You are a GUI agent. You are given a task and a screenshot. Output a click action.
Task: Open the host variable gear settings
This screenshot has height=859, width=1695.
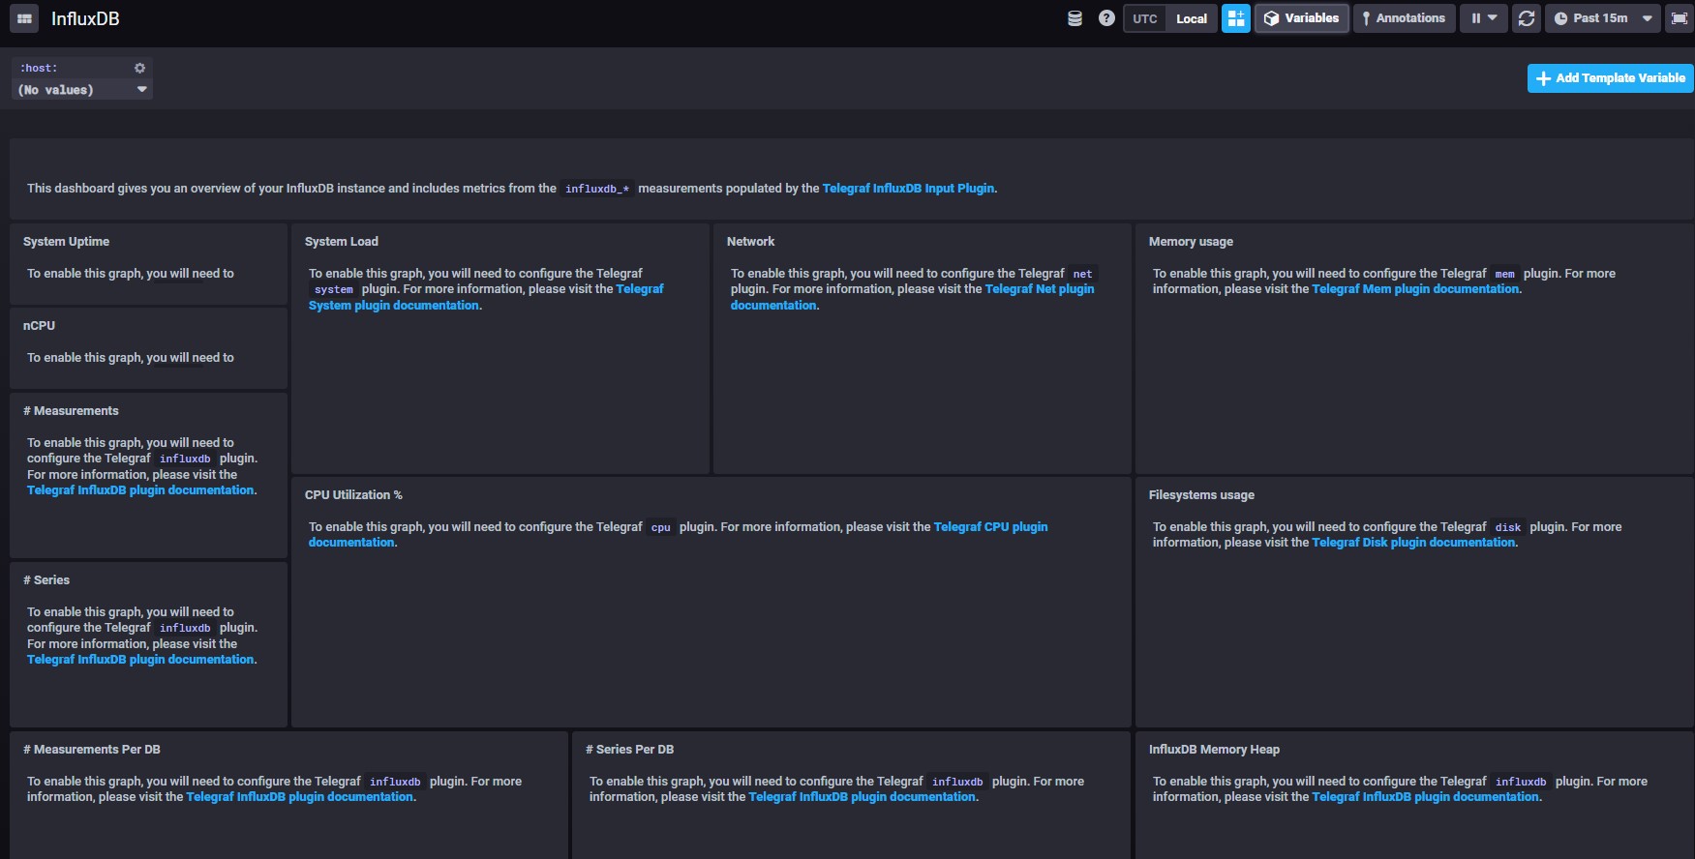click(139, 68)
